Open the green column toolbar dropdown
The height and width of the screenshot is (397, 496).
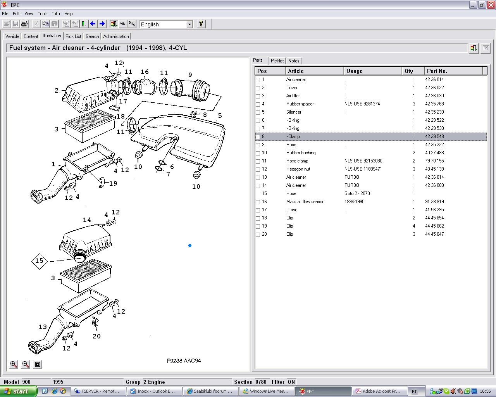(x=84, y=24)
